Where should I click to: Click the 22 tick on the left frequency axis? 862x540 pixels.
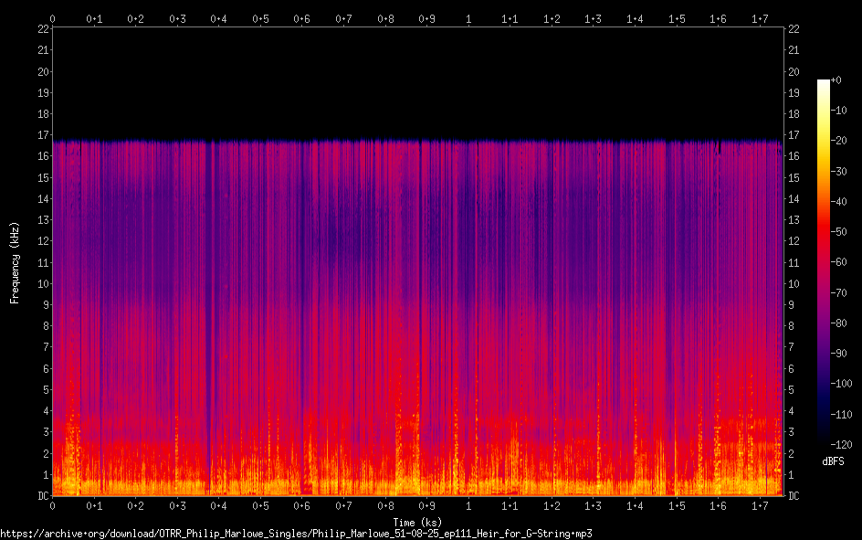42,29
